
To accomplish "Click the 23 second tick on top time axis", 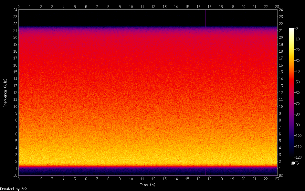I will [277, 6].
